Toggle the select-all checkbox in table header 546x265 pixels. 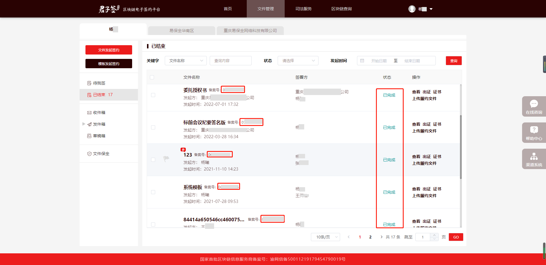click(152, 77)
